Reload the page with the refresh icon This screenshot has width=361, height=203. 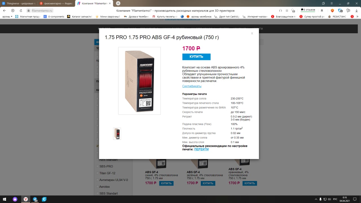click(21, 10)
